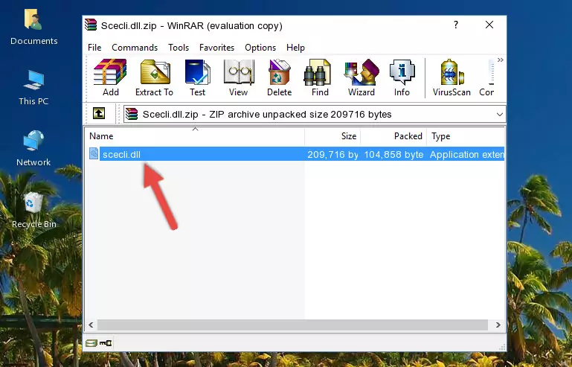Open the archive path dropdown
Image resolution: width=572 pixels, height=367 pixels.
tap(499, 115)
